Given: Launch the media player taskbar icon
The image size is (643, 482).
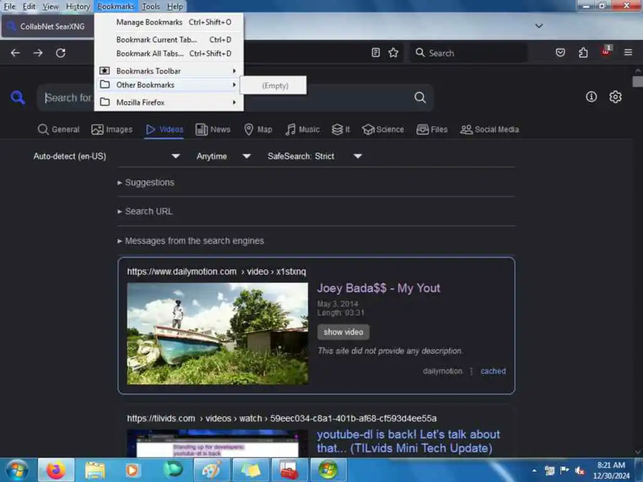Looking at the screenshot, I should 132,470.
